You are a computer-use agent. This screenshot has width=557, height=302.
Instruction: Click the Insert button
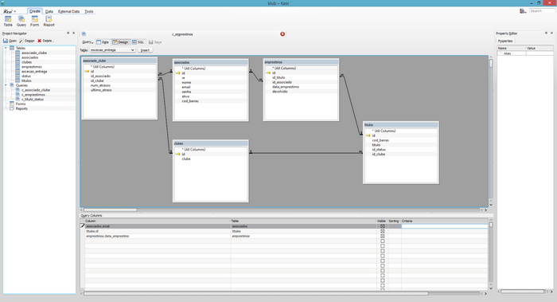click(x=145, y=50)
